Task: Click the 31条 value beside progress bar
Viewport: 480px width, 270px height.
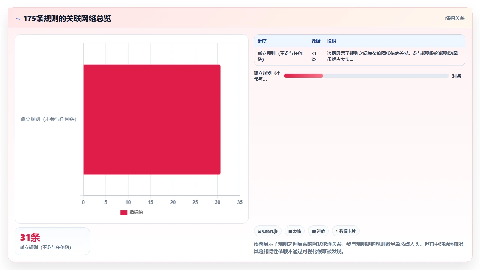Action: 456,76
